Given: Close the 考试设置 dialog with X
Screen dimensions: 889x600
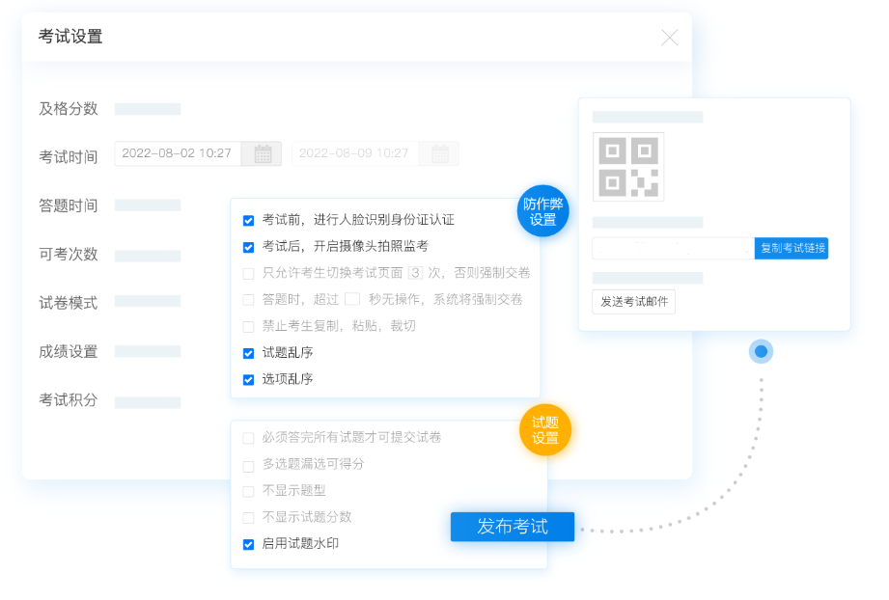Looking at the screenshot, I should pyautogui.click(x=669, y=38).
